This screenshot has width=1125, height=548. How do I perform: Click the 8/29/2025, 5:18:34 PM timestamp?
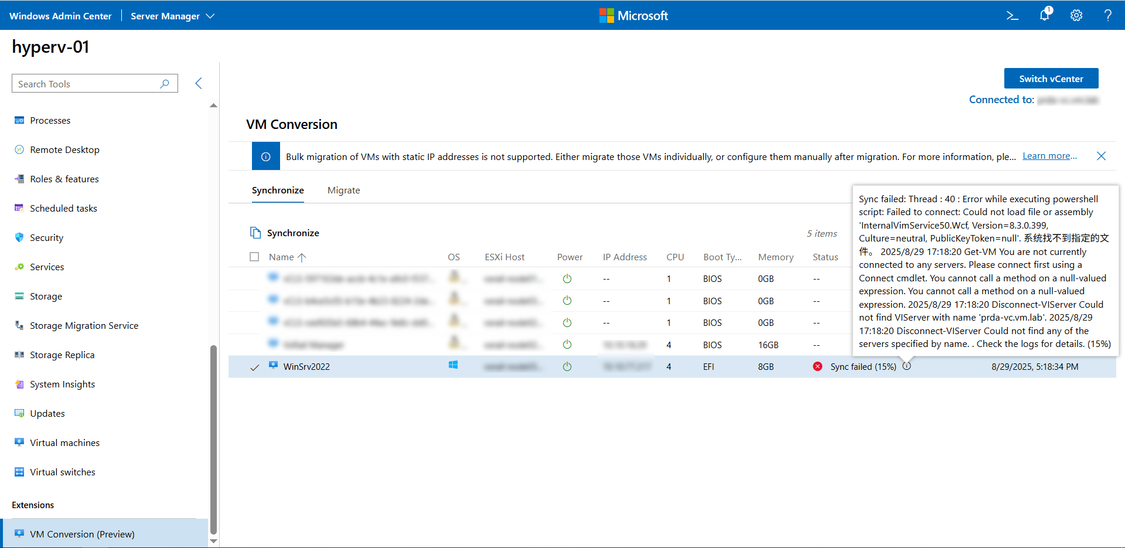tap(1035, 366)
